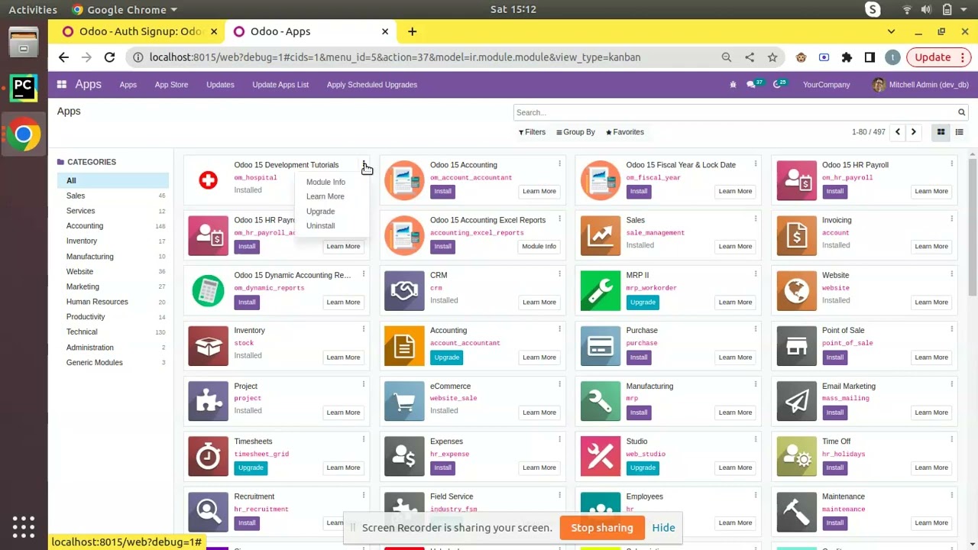
Task: Bookmark this page with the star icon
Action: [772, 57]
